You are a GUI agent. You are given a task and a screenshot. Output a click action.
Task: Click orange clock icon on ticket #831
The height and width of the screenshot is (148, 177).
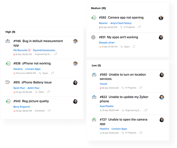[x=100, y=47]
